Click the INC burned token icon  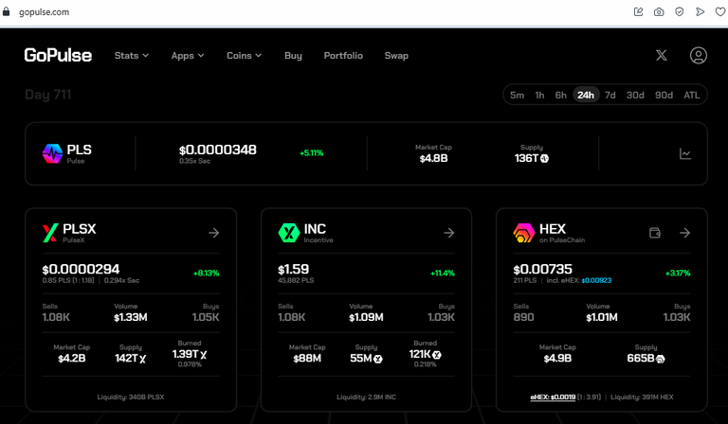[x=437, y=355]
